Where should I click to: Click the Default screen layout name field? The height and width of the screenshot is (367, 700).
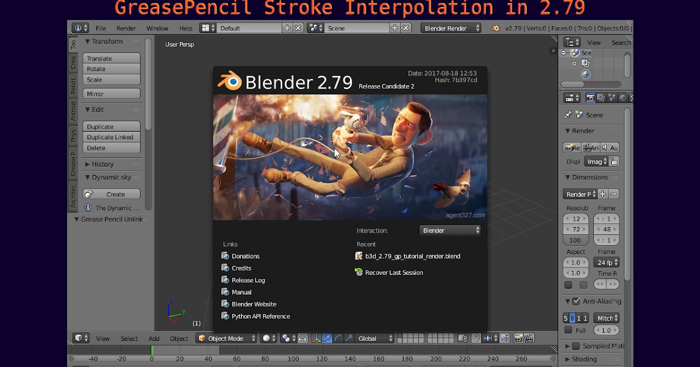click(x=249, y=28)
